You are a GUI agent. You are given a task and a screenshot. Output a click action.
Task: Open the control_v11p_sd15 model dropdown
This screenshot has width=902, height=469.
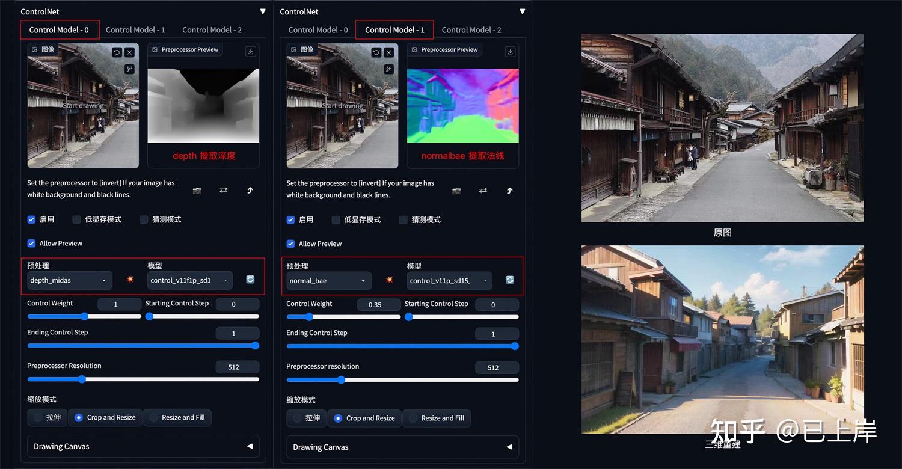pyautogui.click(x=449, y=281)
